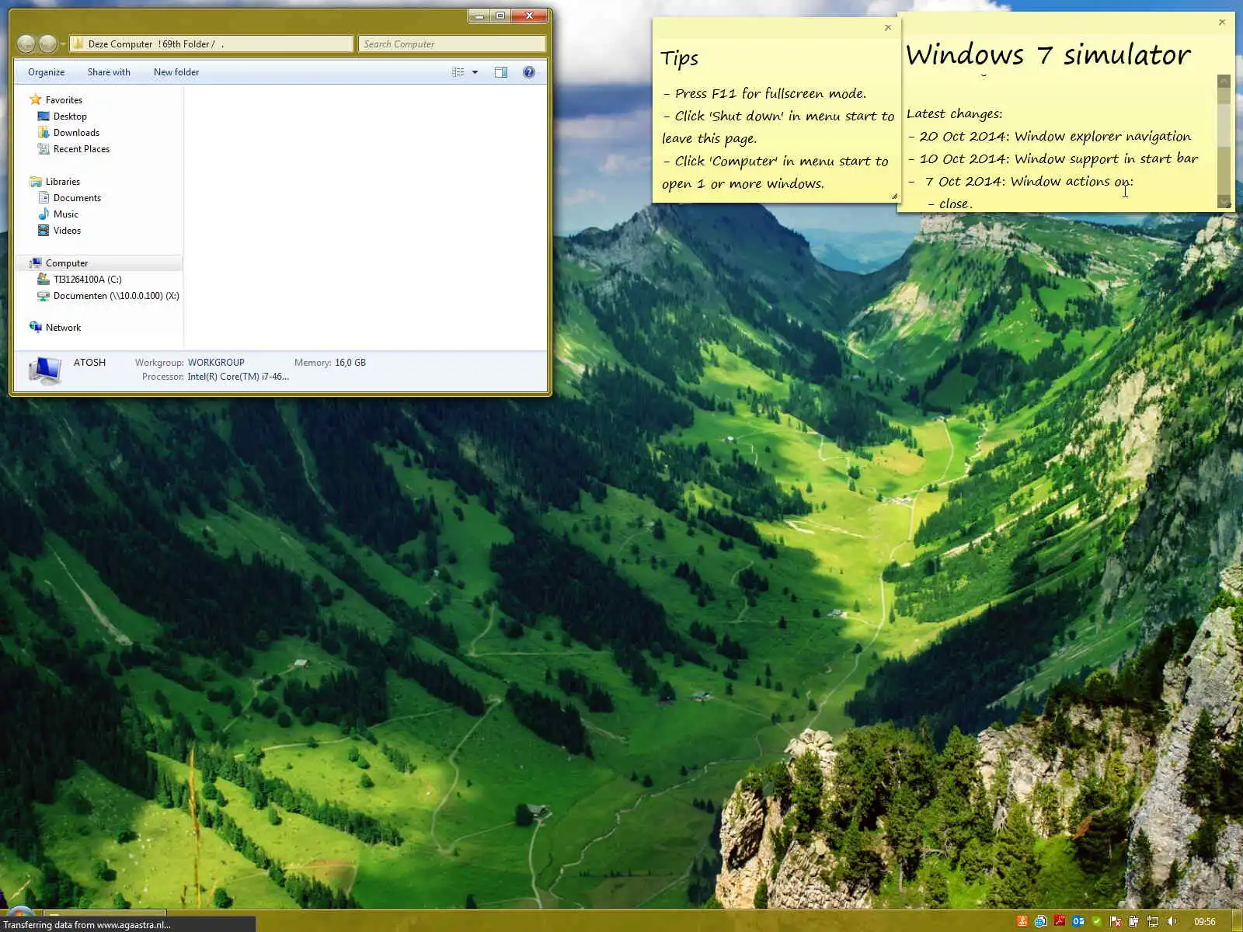Open the Videos library
This screenshot has width=1243, height=932.
tap(67, 231)
